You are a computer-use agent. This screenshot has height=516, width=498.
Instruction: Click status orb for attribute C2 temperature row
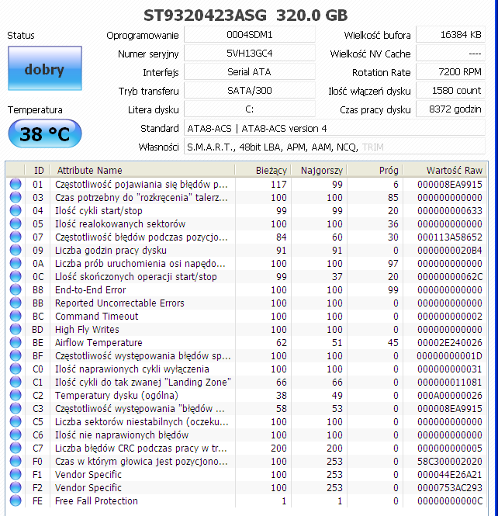(x=16, y=395)
